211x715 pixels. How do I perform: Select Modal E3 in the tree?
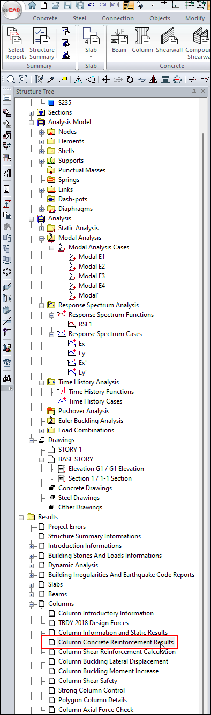pos(92,276)
